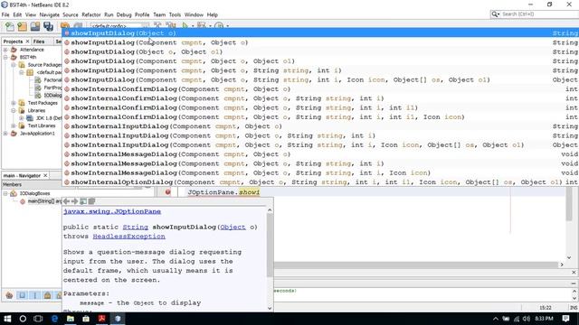
Task: Launch Edge browser from taskbar
Action: [54, 319]
